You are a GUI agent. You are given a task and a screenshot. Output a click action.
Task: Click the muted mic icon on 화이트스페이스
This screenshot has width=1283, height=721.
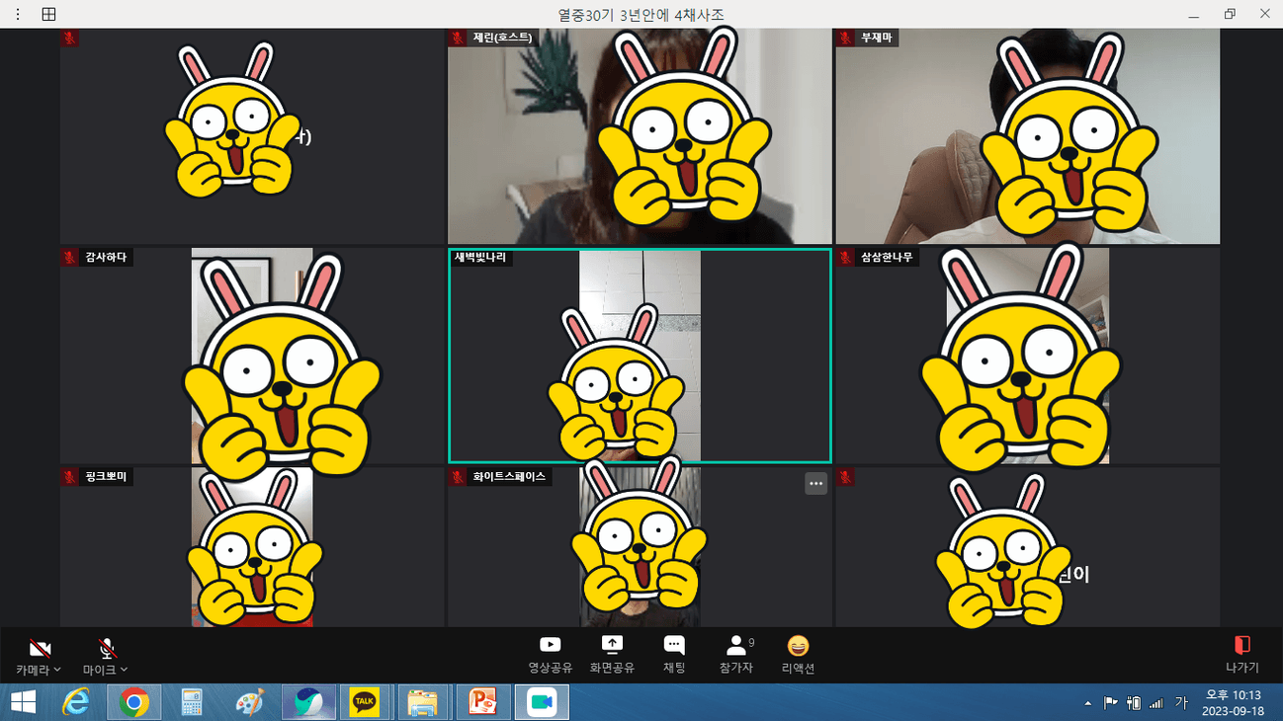pyautogui.click(x=459, y=476)
